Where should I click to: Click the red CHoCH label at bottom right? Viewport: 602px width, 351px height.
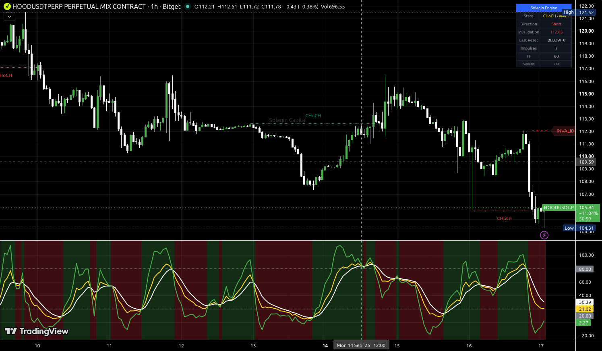point(505,218)
